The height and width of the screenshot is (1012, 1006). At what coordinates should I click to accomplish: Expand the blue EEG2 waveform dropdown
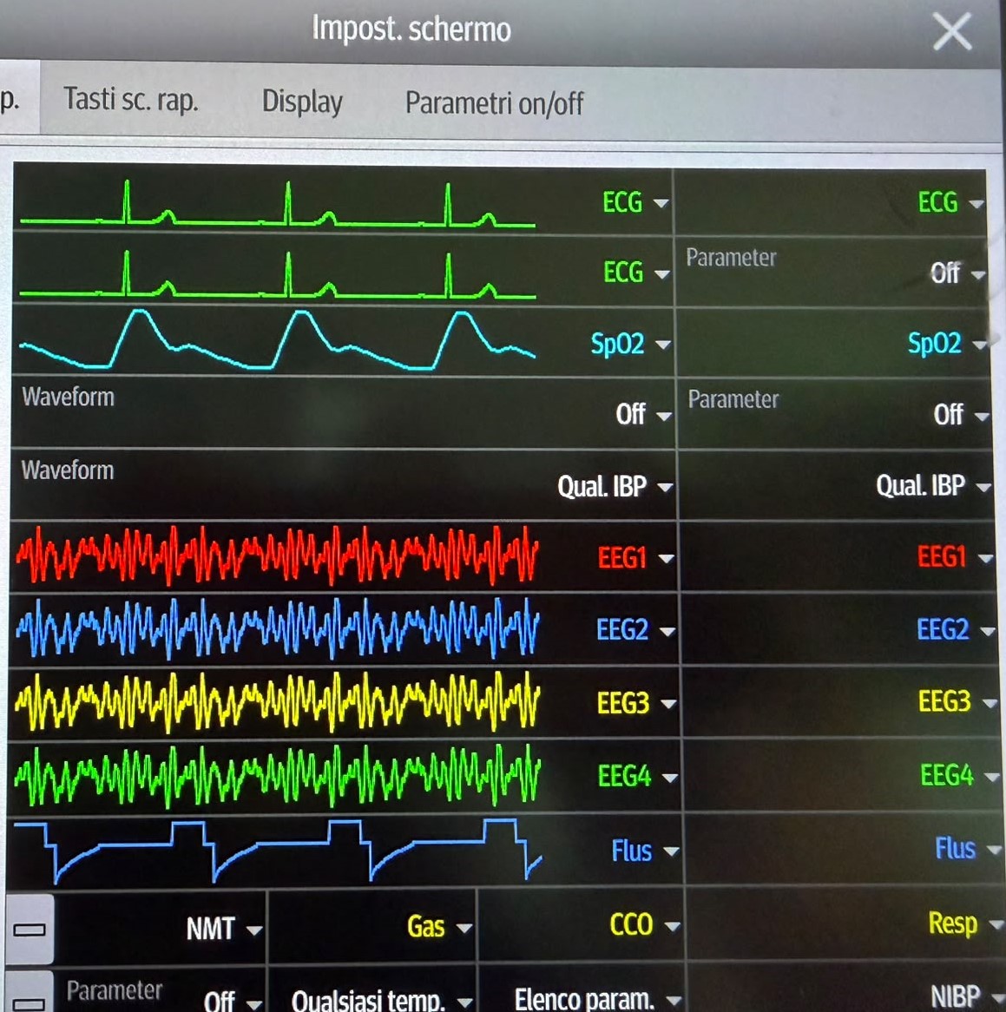pos(635,630)
